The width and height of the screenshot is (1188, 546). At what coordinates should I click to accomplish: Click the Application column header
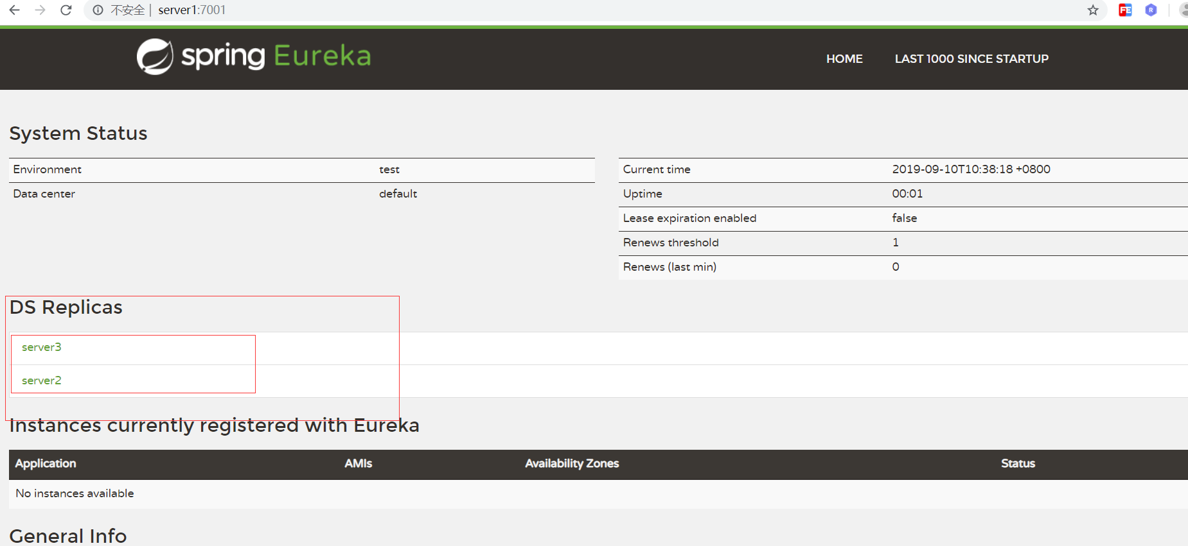pos(46,463)
